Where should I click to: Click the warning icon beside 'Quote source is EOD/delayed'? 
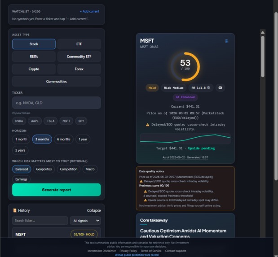(x=146, y=200)
